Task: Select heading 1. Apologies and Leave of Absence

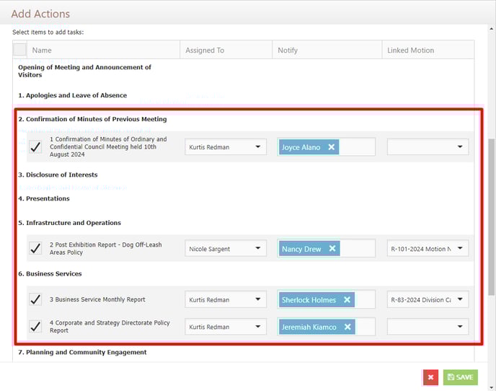Action: coord(72,95)
